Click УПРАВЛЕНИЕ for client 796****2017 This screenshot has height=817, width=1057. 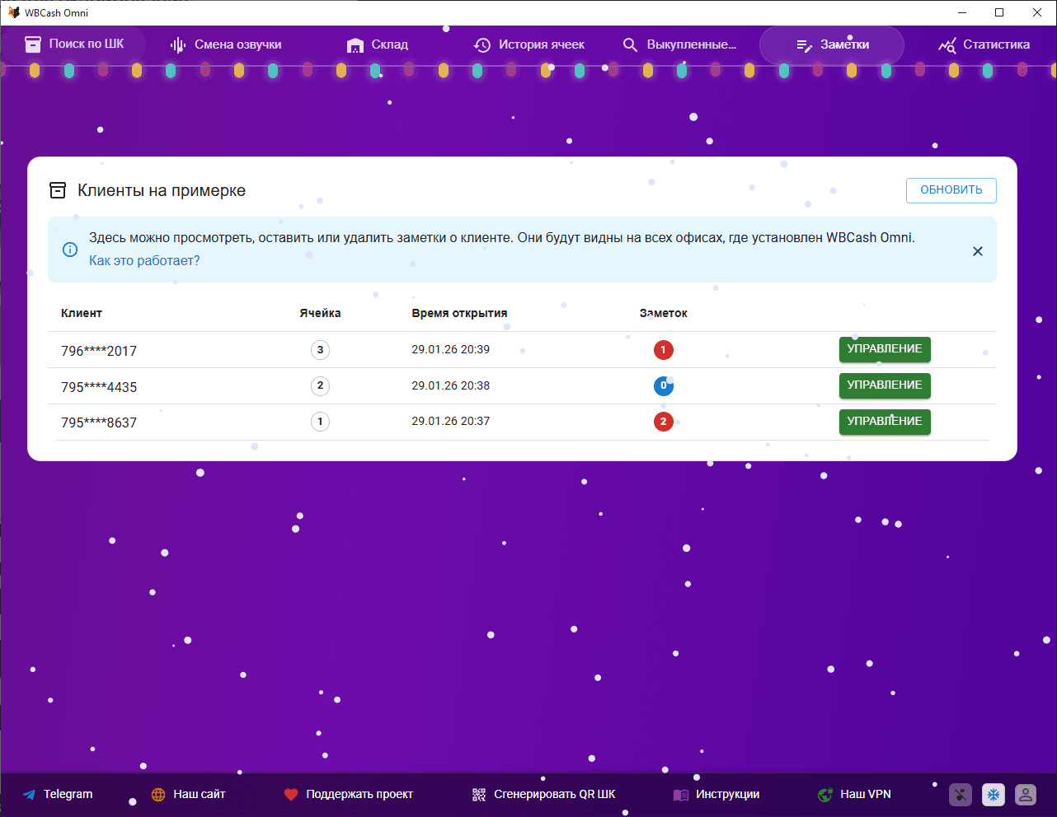click(x=884, y=349)
